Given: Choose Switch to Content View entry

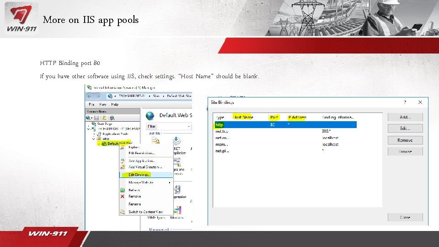Looking at the screenshot, I should point(146,212).
